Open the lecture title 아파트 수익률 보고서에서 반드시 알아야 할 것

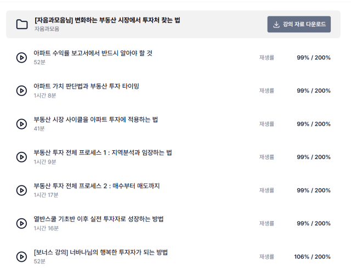(x=93, y=53)
